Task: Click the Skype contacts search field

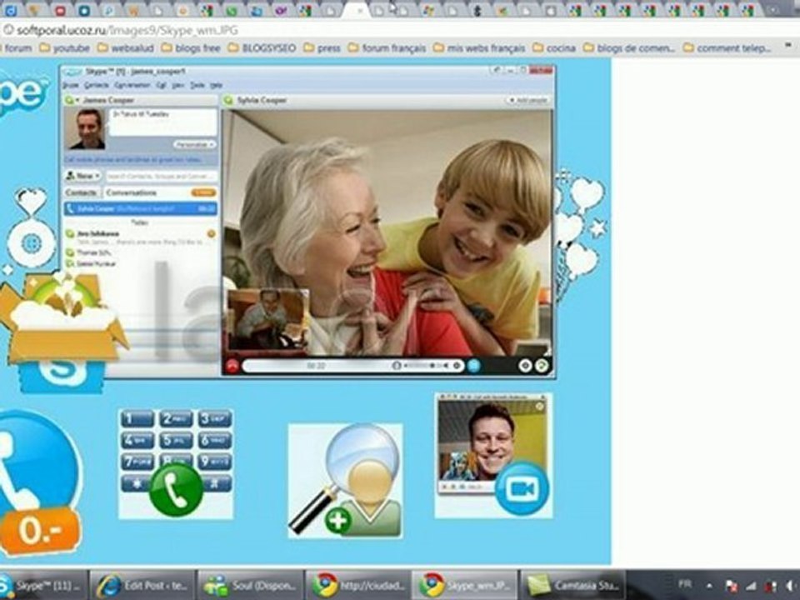Action: point(161,176)
